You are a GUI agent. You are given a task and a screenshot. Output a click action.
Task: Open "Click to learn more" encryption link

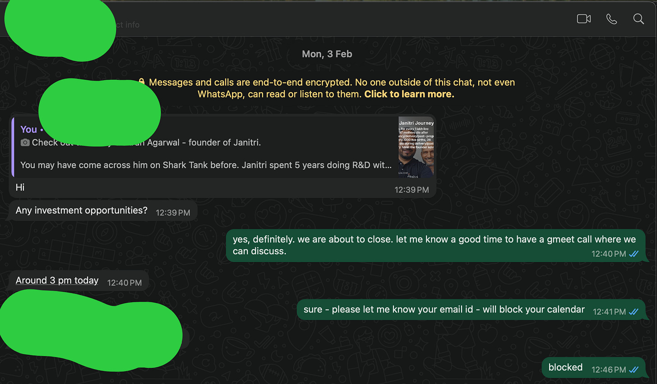pos(409,94)
